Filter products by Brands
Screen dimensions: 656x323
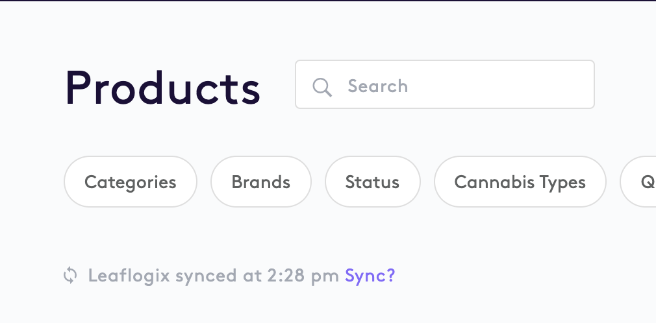click(261, 182)
